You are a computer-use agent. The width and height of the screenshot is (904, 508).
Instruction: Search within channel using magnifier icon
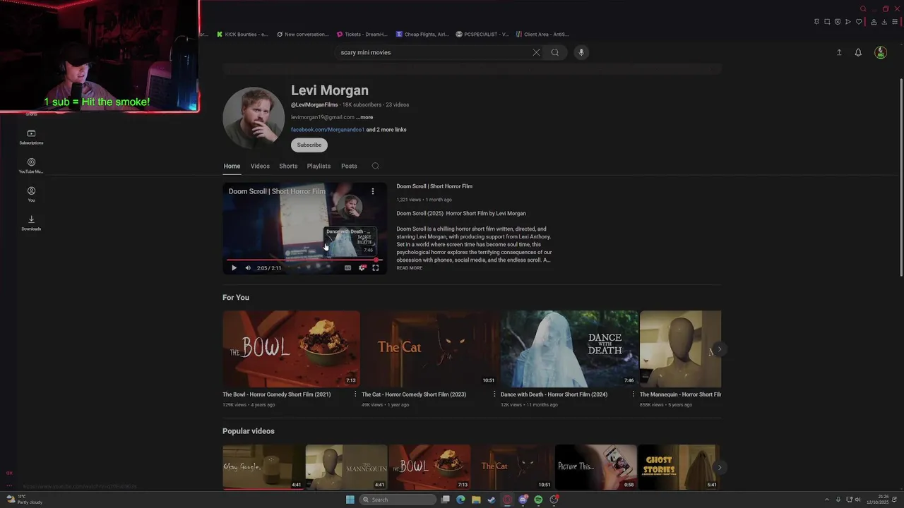pos(376,167)
